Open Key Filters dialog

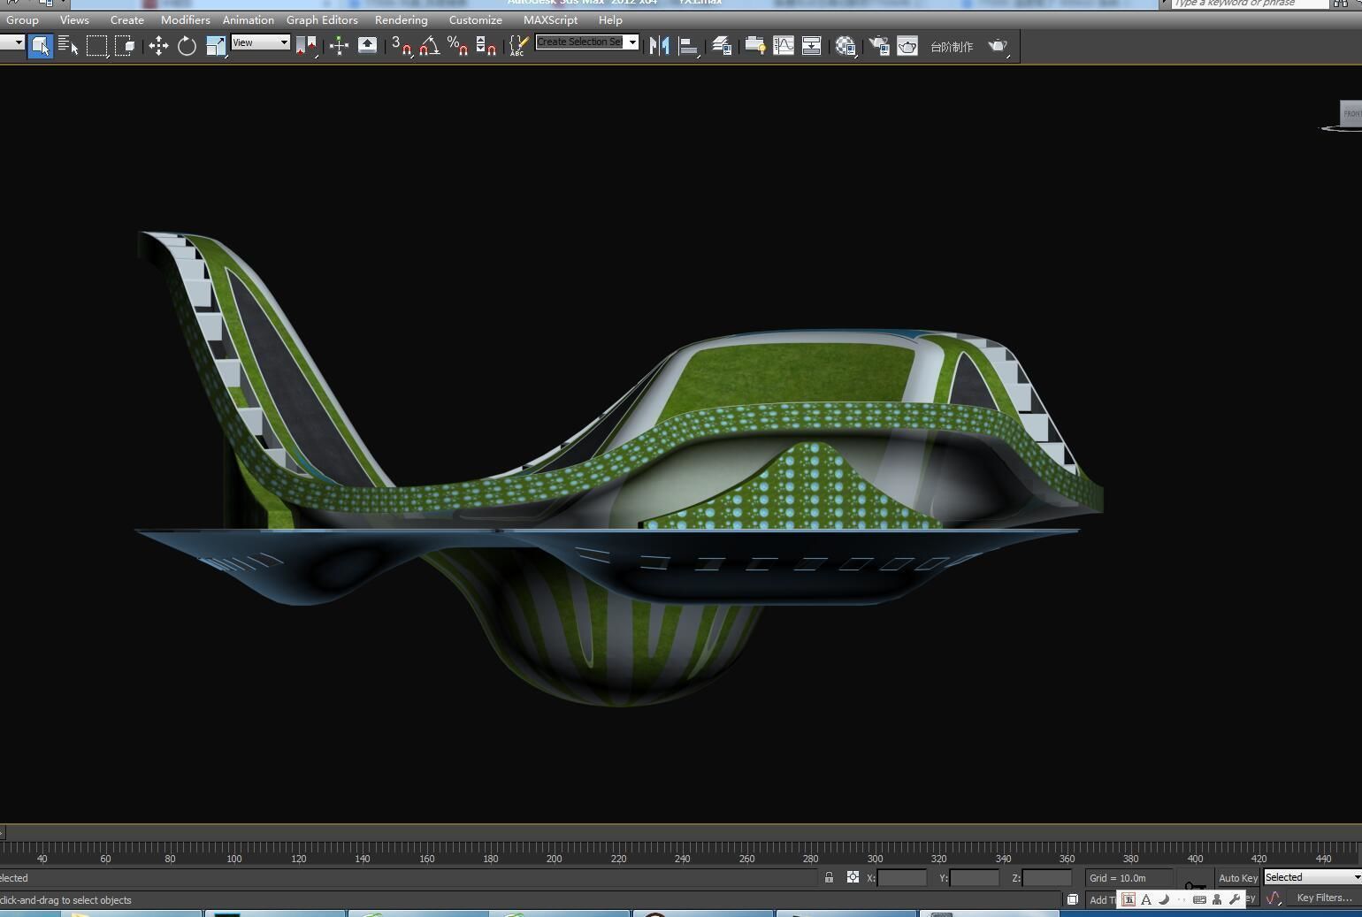(x=1324, y=898)
